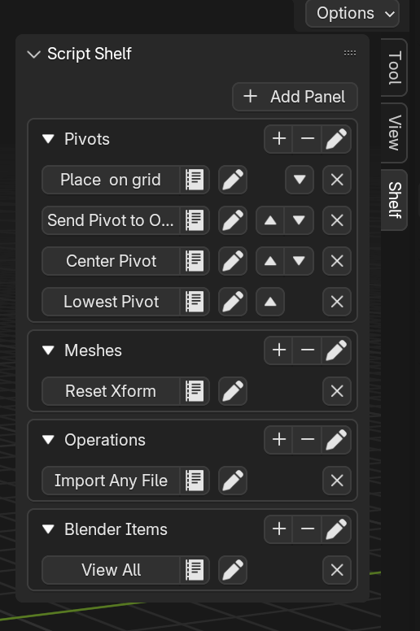Run the Center Pivot script
The width and height of the screenshot is (420, 631).
point(111,261)
